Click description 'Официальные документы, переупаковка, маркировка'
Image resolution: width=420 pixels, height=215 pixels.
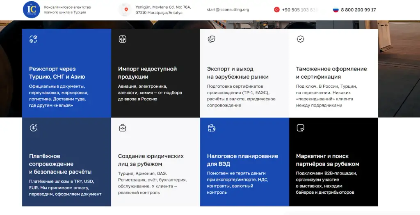pyautogui.click(x=59, y=96)
